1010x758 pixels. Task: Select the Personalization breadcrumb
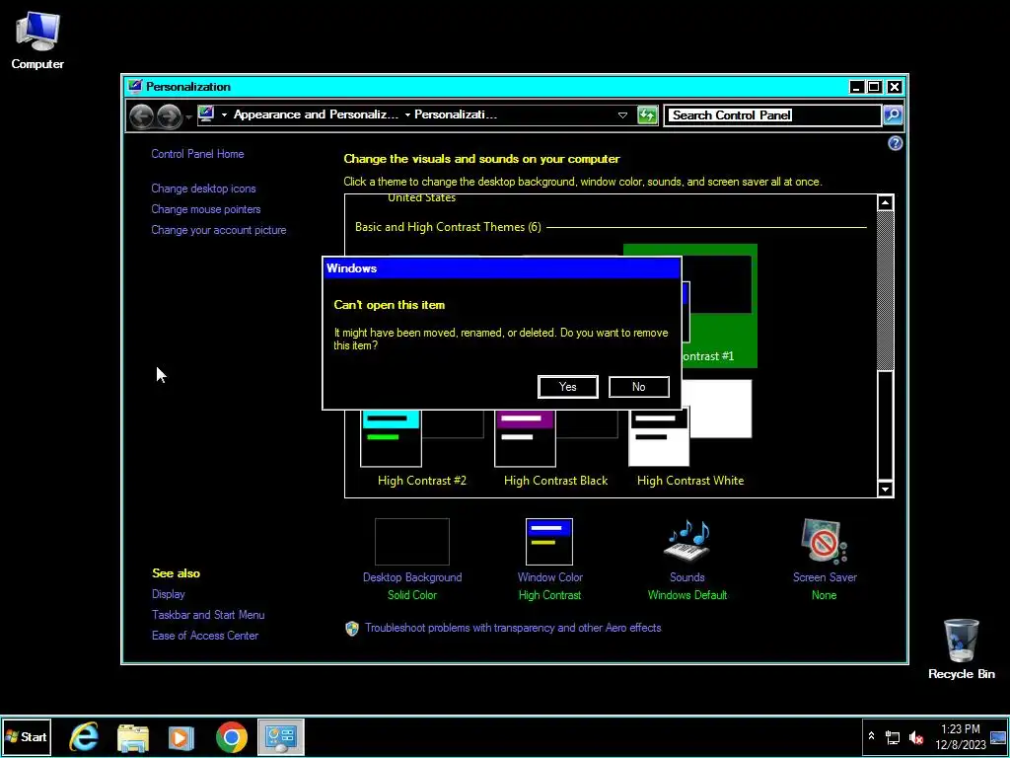click(456, 114)
